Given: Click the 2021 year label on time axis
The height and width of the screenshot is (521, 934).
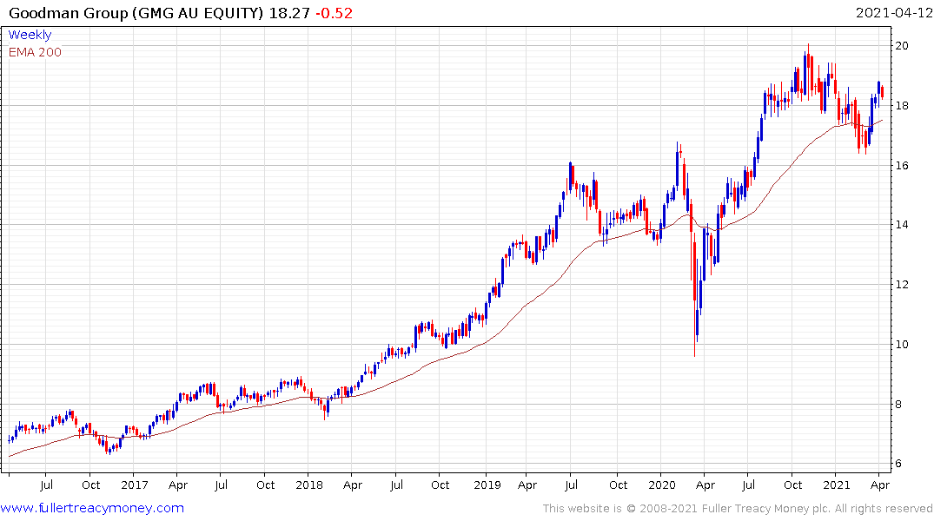Looking at the screenshot, I should coord(837,485).
